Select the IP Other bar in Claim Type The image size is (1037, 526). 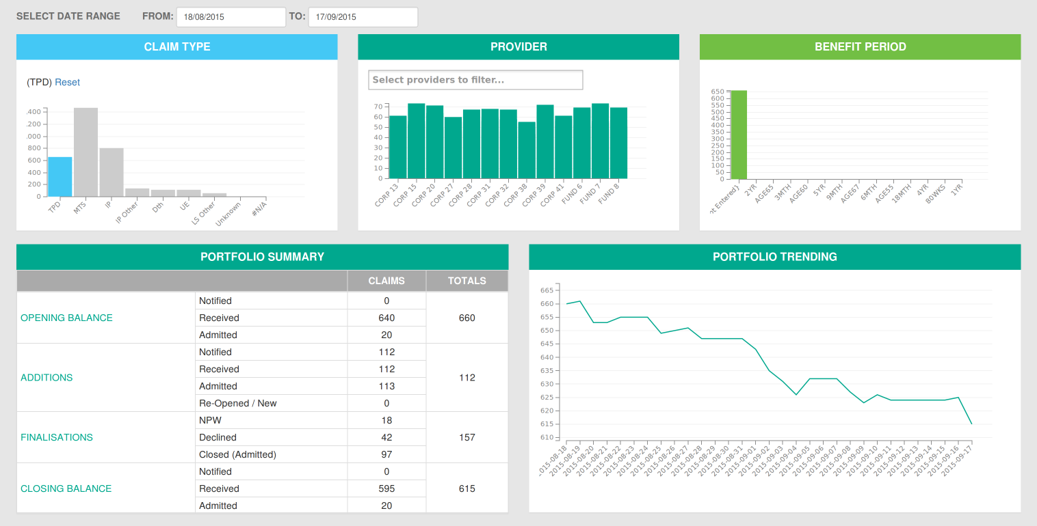coord(137,192)
